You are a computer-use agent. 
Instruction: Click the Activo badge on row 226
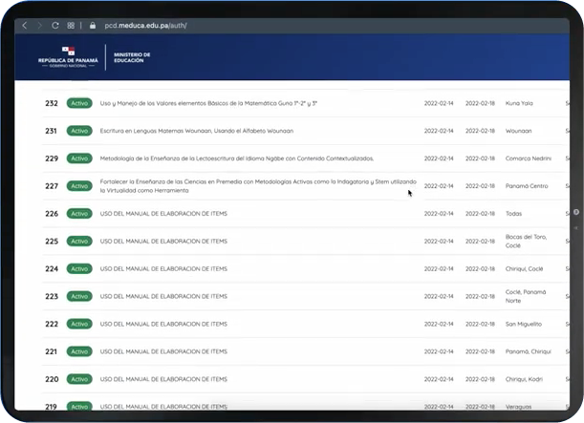79,214
